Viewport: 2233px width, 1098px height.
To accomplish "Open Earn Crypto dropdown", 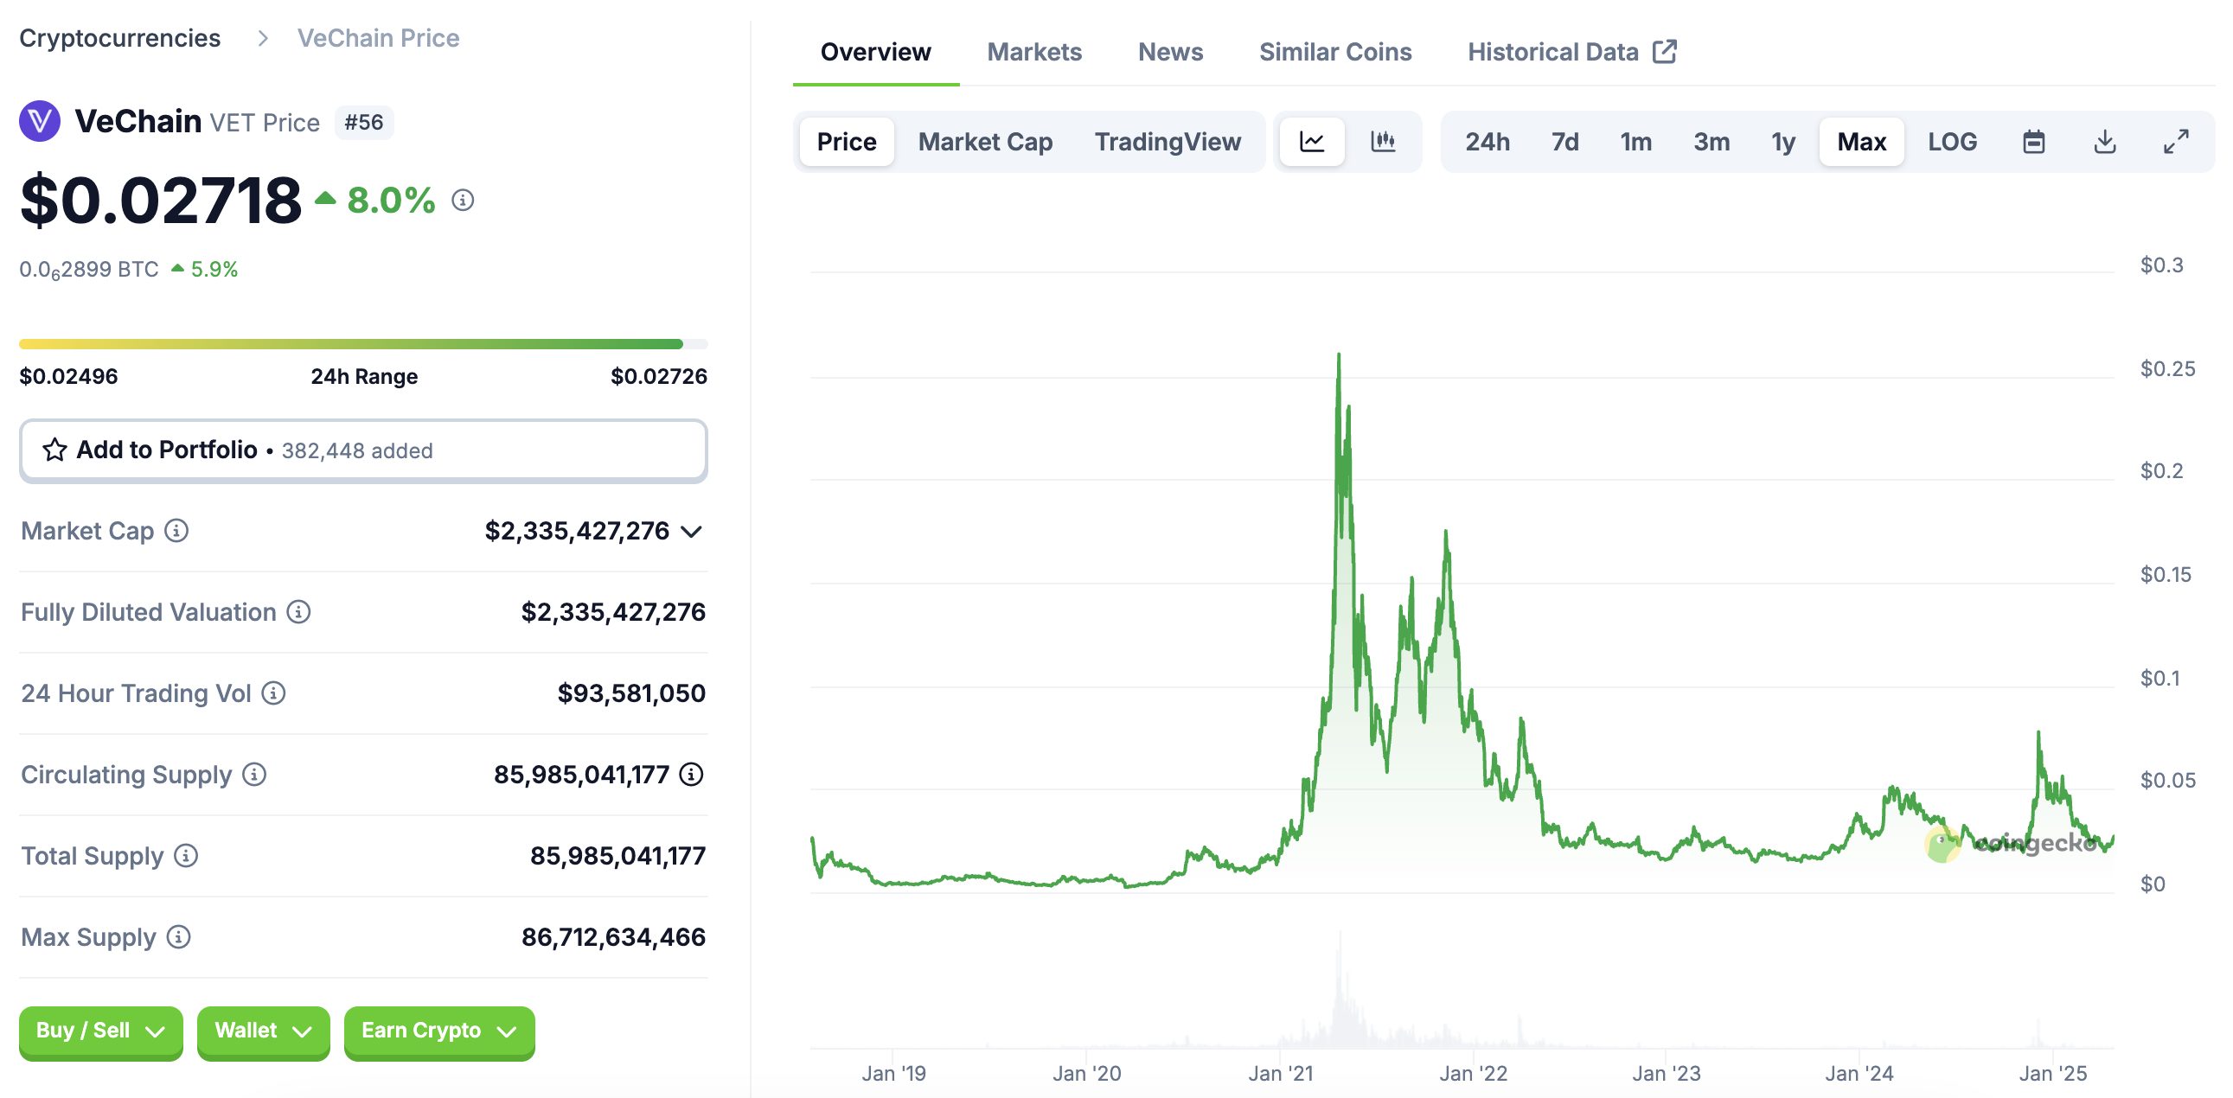I will point(438,1031).
